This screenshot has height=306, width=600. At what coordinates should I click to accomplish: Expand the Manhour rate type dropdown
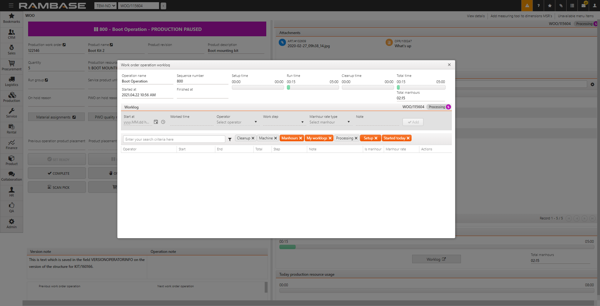pyautogui.click(x=348, y=122)
